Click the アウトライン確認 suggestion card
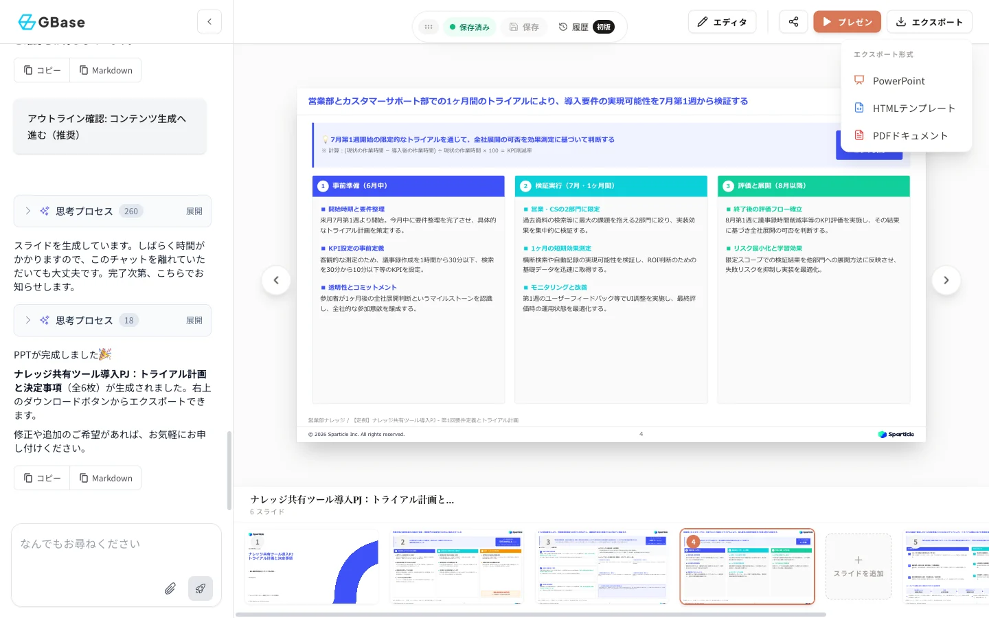989x618 pixels. coord(110,127)
